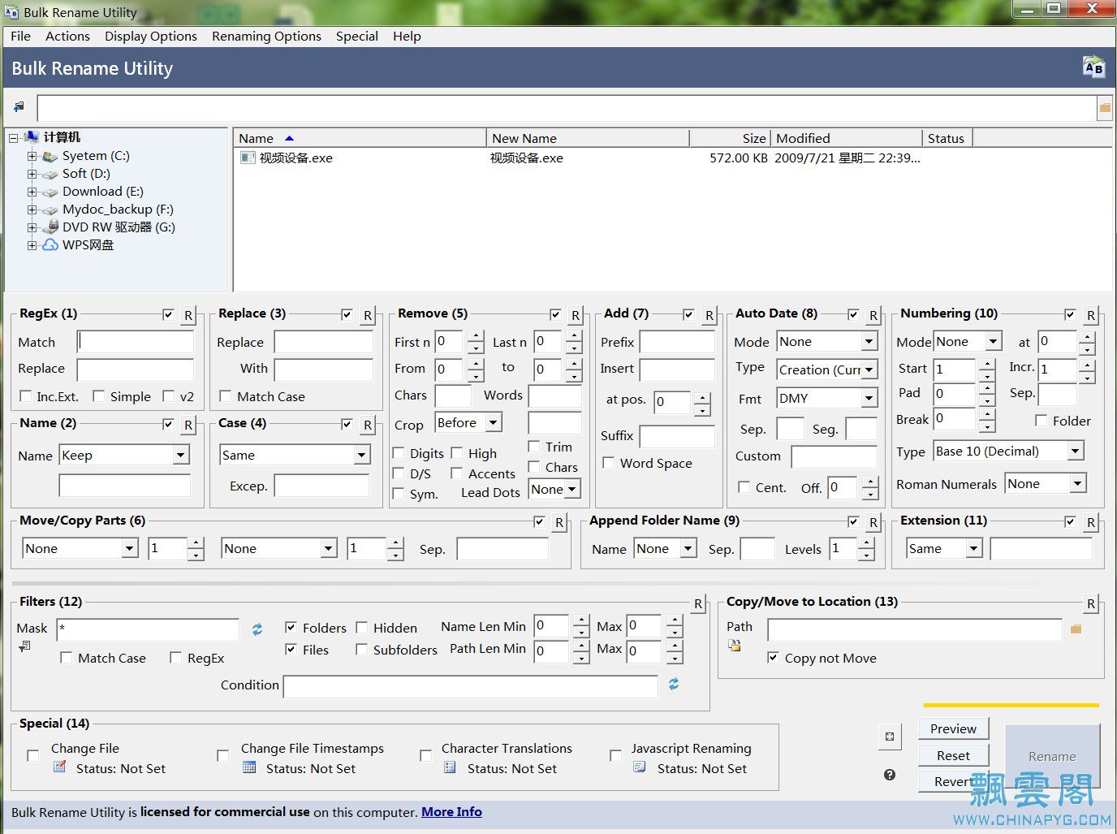Enable the Hidden filter checkbox
The image size is (1117, 834).
pos(362,627)
